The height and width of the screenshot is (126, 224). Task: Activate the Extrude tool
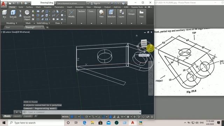point(13,14)
